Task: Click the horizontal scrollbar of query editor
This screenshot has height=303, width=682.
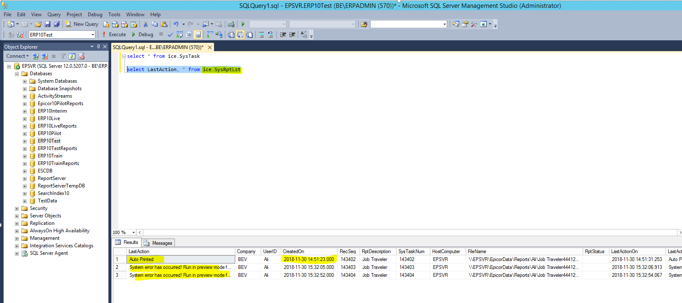Action: point(408,232)
